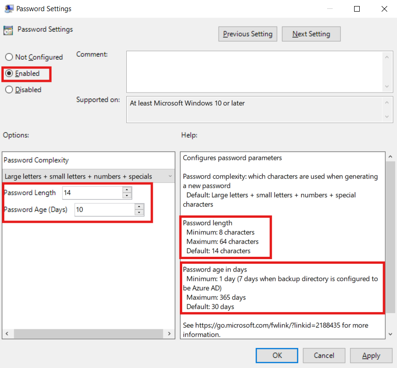Decrease Password Length with down arrow
Viewport: 397px width, 368px height.
click(x=127, y=196)
